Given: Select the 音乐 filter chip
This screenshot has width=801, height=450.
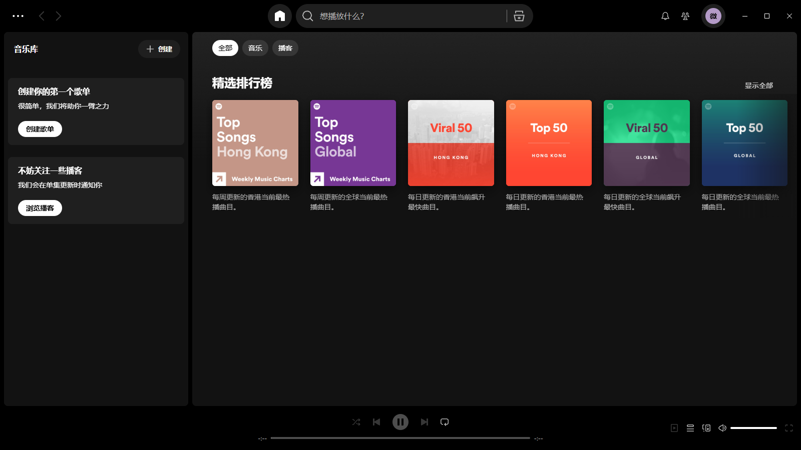Looking at the screenshot, I should pyautogui.click(x=255, y=48).
